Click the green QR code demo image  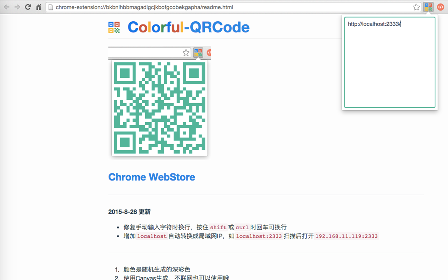pyautogui.click(x=160, y=108)
